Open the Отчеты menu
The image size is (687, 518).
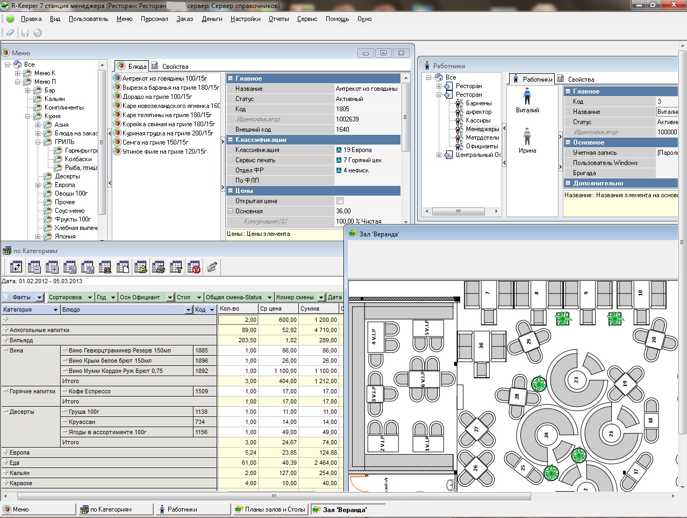[x=278, y=19]
